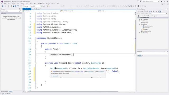Select Form1.Designer.cs file
The height and width of the screenshot is (95, 169).
[149, 26]
